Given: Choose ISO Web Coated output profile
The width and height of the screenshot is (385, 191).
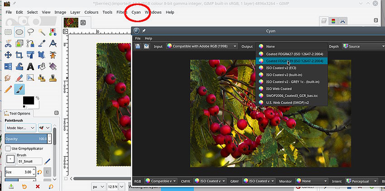Looking at the screenshot, I should point(279,89).
